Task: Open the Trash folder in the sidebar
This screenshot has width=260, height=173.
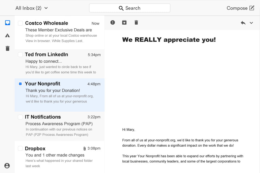Action: [x=7, y=48]
